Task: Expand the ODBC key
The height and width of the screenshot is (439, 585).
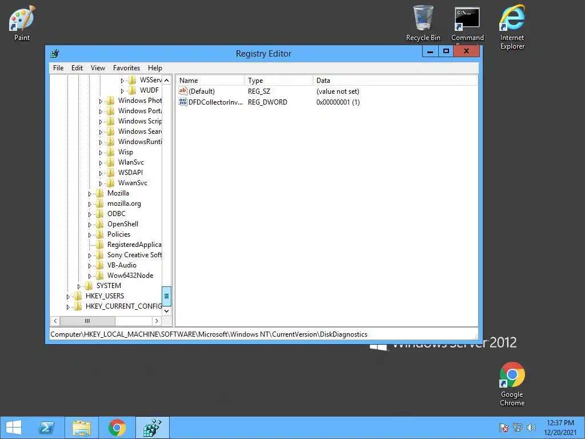Action: (x=90, y=214)
